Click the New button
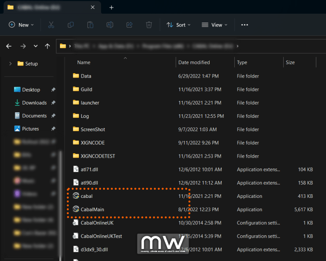 click(x=21, y=25)
